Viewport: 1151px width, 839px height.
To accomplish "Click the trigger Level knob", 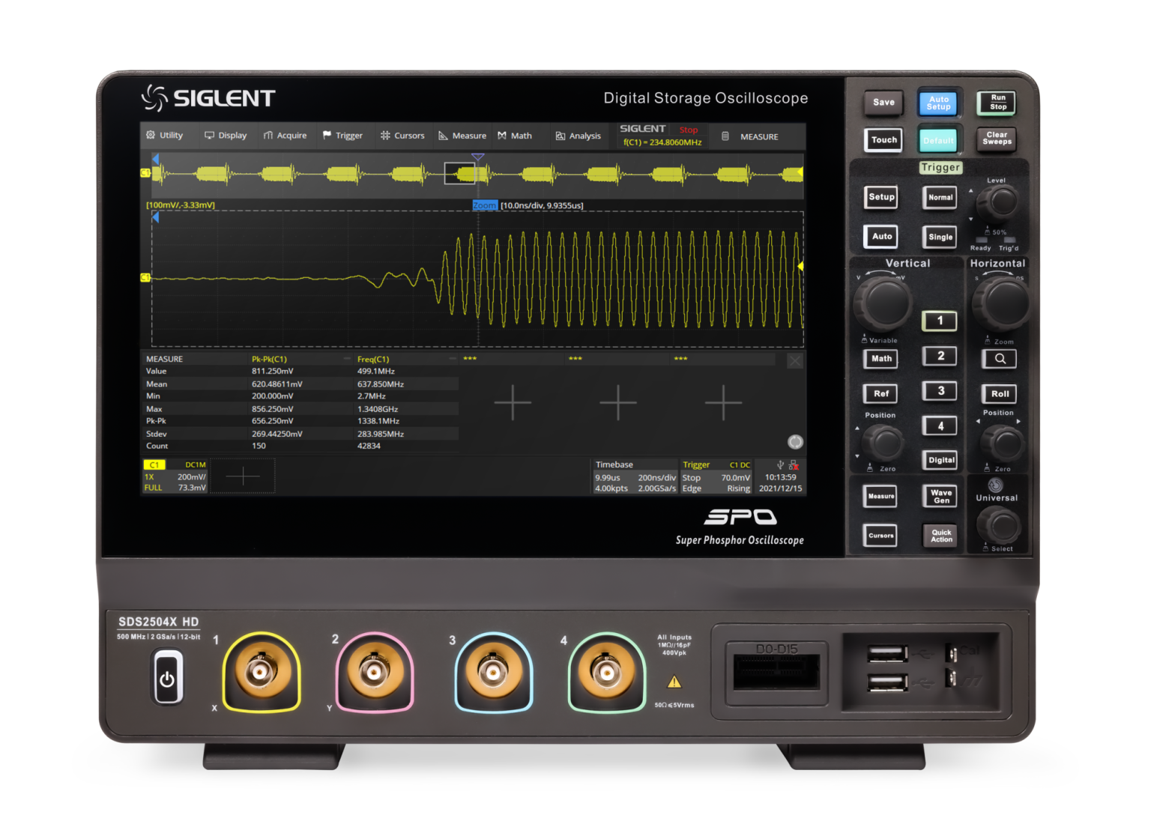I will coord(1000,201).
